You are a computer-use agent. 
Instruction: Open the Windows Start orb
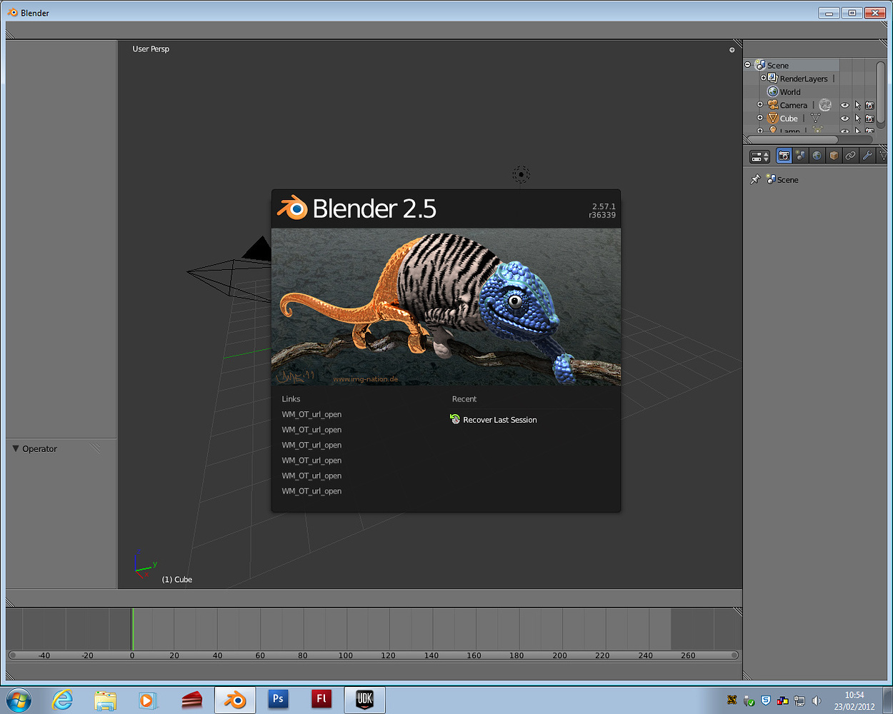tap(18, 700)
